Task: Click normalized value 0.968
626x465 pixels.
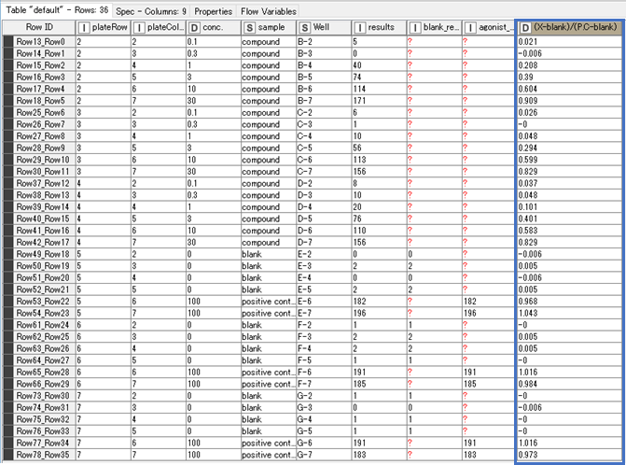Action: [570, 302]
